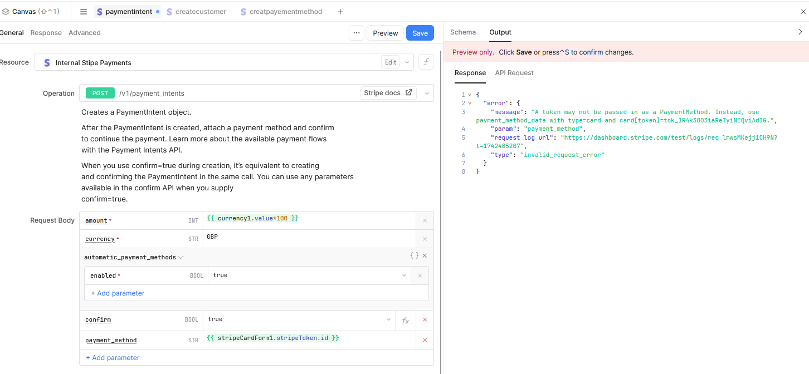Open the API Request tab
This screenshot has width=809, height=374.
click(x=514, y=73)
